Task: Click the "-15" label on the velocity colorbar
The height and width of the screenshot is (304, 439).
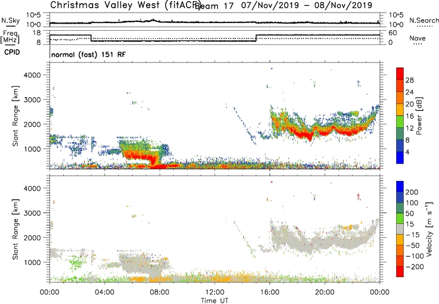Action: (413, 235)
